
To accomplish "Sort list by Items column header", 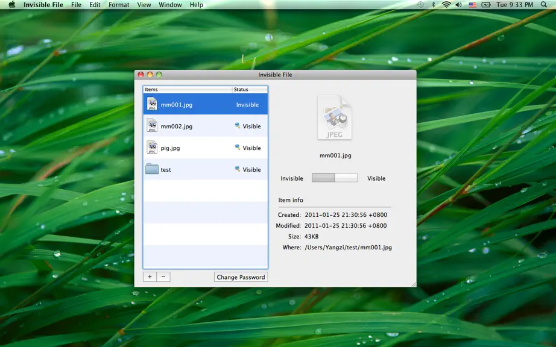I will coord(188,89).
